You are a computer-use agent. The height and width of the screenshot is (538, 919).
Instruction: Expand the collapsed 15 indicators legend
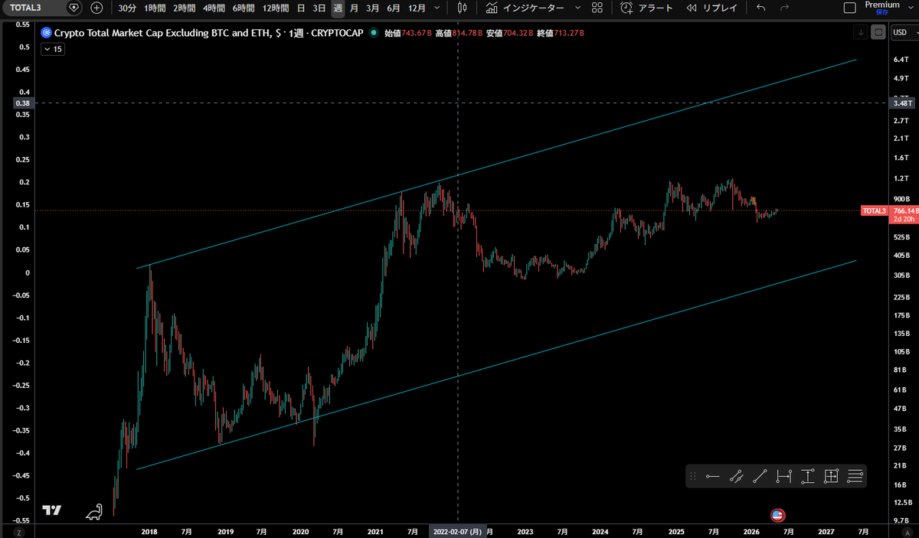[x=53, y=49]
